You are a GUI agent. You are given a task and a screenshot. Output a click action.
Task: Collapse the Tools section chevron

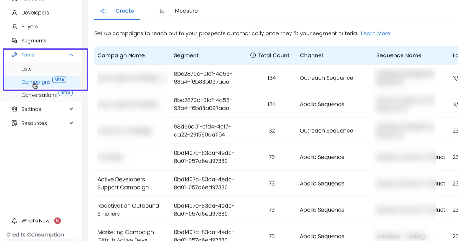pyautogui.click(x=71, y=55)
